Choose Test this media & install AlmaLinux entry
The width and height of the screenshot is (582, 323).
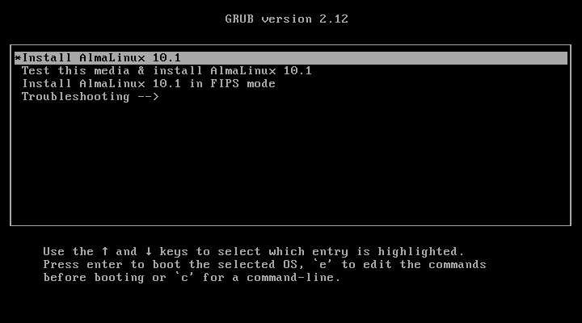[x=167, y=71]
